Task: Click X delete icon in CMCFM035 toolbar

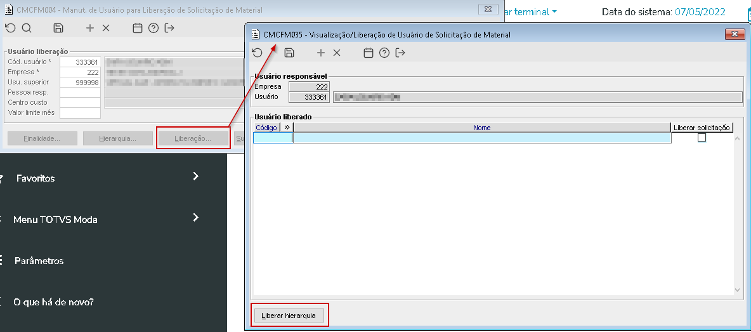Action: pos(337,53)
